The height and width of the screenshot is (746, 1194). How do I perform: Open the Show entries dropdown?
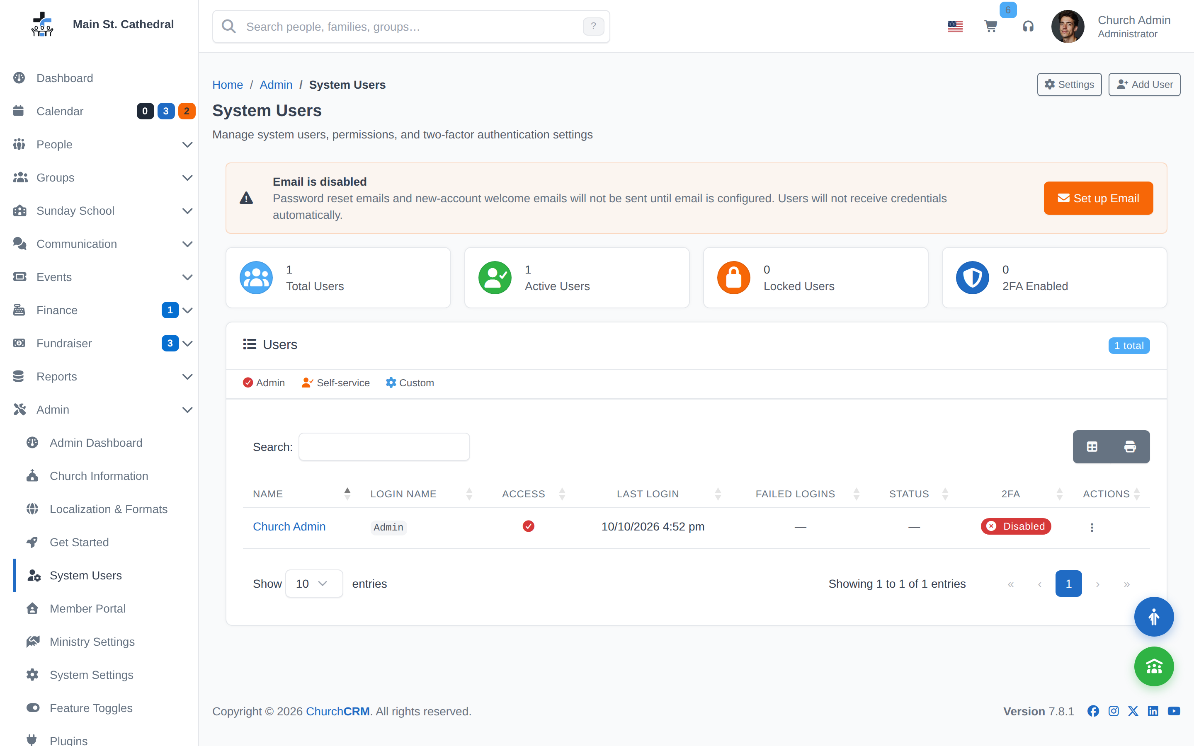point(314,584)
